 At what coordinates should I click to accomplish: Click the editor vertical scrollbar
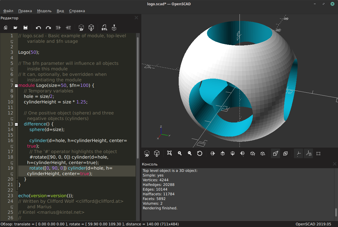(138, 98)
